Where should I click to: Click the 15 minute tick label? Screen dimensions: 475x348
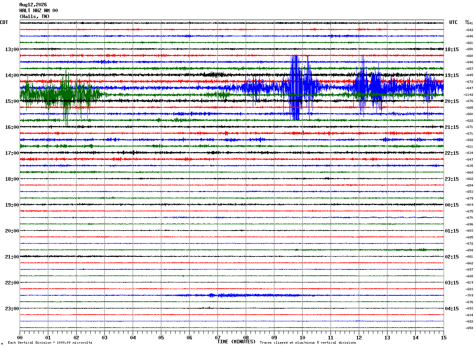click(x=444, y=337)
